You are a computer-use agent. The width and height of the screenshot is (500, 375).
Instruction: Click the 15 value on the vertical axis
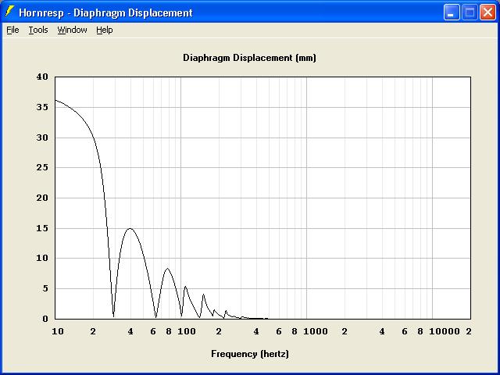42,228
